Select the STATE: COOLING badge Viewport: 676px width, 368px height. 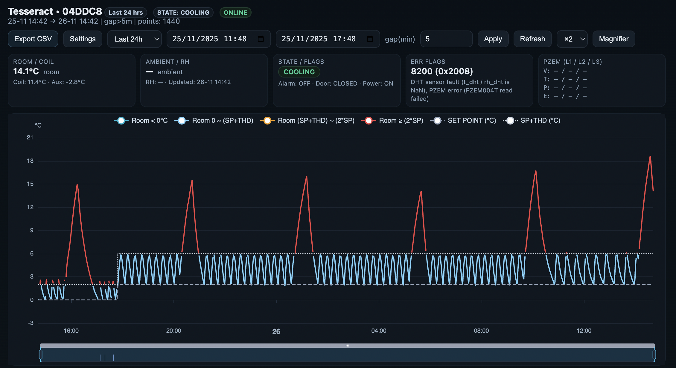tap(183, 12)
